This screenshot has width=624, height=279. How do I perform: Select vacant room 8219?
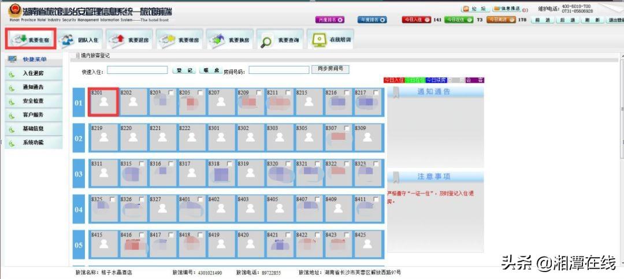click(104, 137)
